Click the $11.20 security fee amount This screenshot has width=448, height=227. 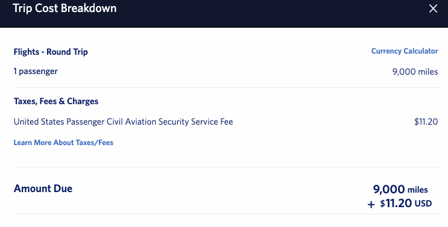426,122
